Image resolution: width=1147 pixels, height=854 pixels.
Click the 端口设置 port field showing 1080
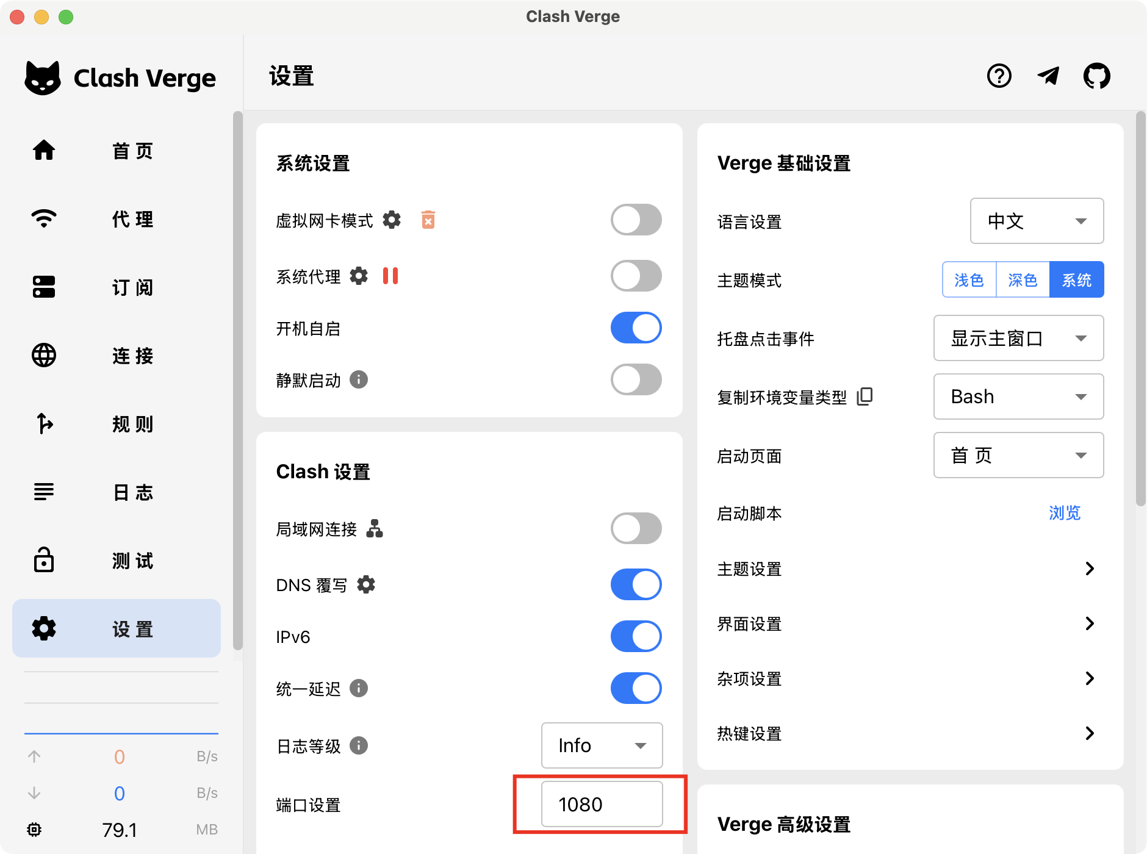(x=602, y=805)
